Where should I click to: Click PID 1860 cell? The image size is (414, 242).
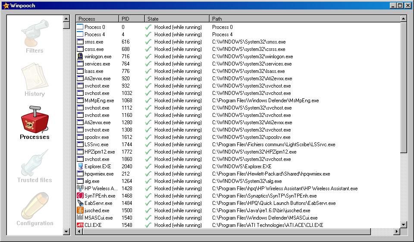[127, 159]
